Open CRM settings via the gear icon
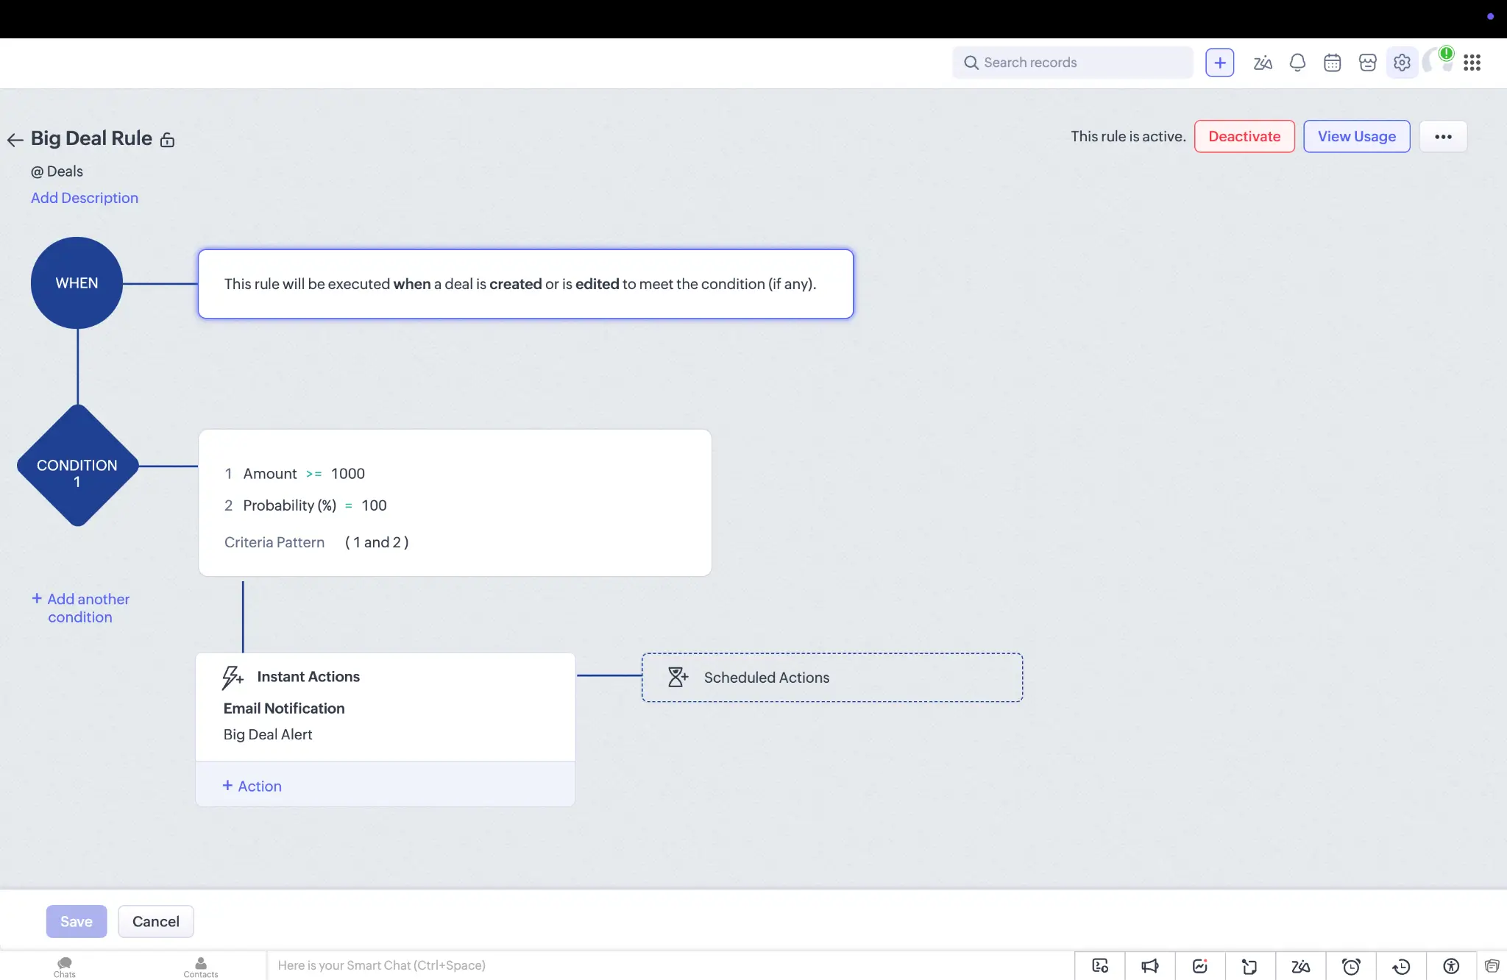Viewport: 1507px width, 980px height. tap(1403, 63)
